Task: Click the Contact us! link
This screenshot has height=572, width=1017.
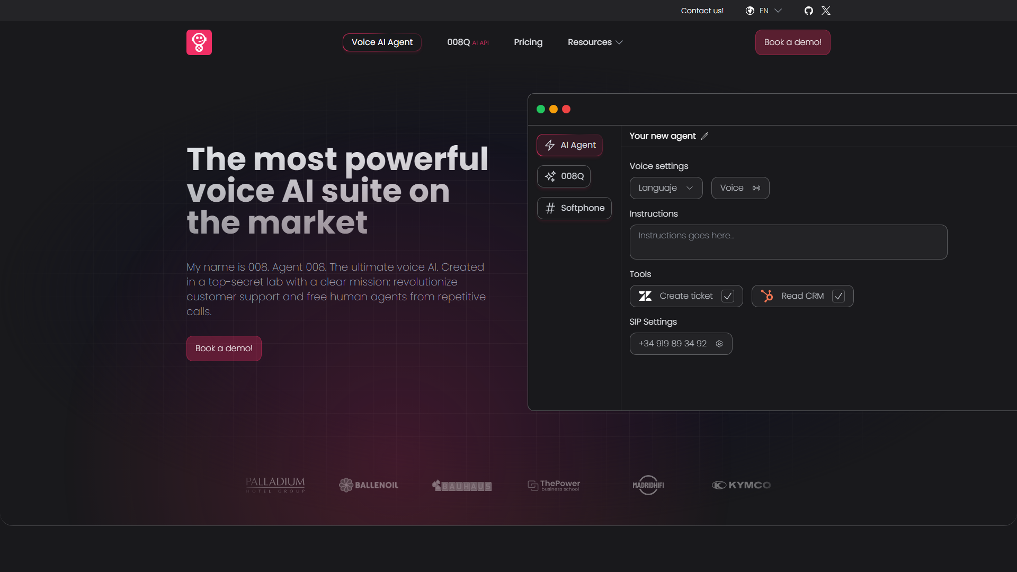Action: tap(702, 11)
